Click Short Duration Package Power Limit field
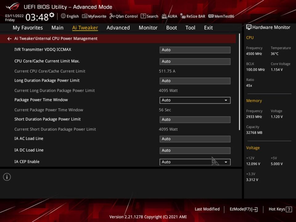Viewport: 296px width, 222px height. click(195, 120)
